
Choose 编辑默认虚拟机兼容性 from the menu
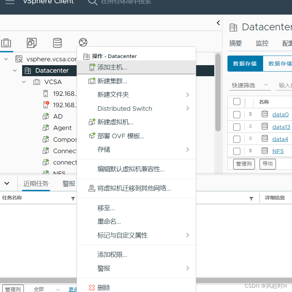tap(137, 169)
